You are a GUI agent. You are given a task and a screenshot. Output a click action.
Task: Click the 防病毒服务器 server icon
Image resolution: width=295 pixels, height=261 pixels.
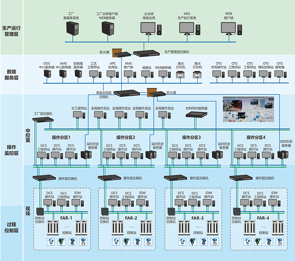point(78,74)
